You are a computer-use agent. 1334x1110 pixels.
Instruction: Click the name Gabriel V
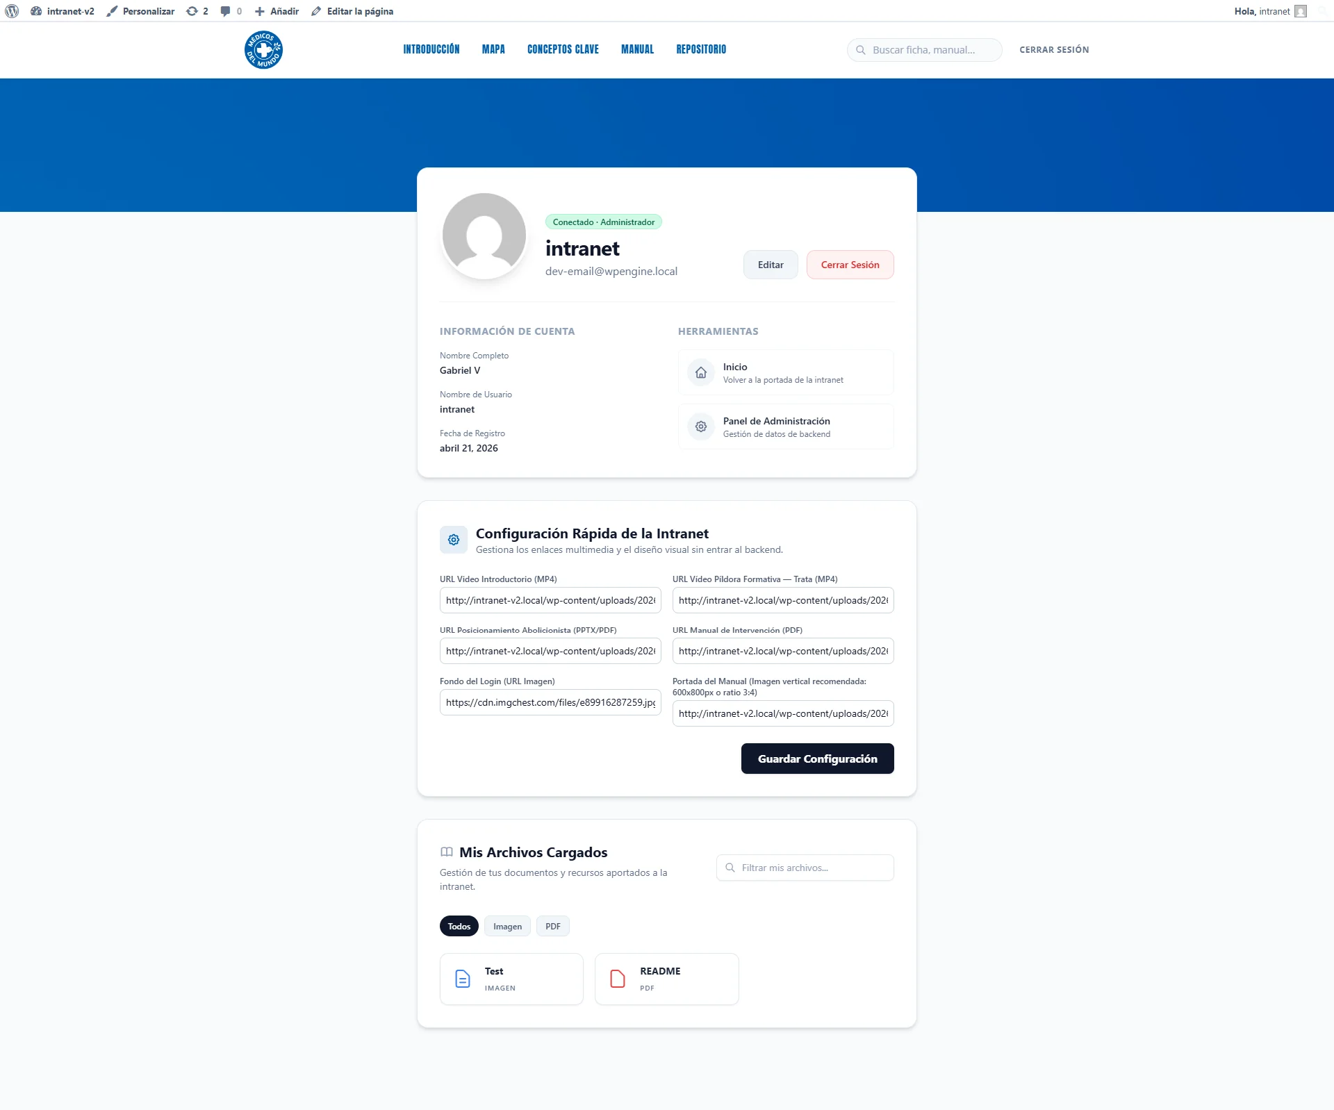coord(460,370)
